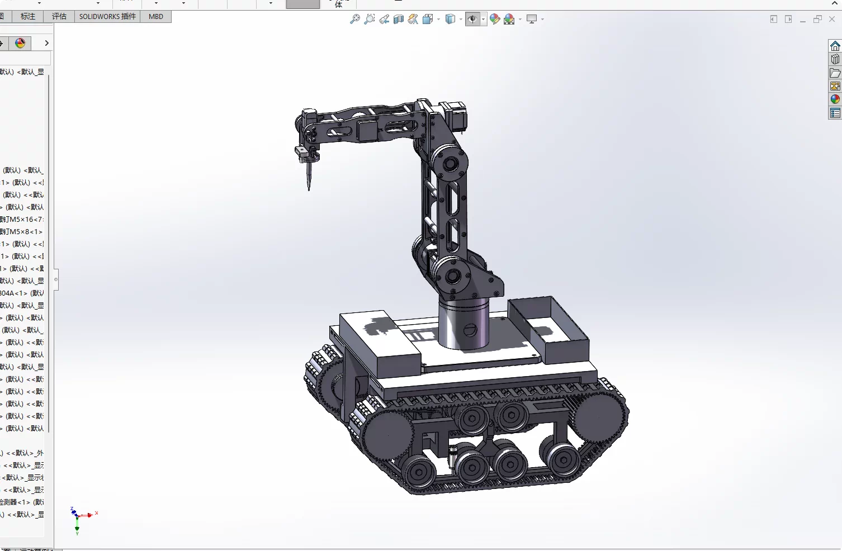This screenshot has height=551, width=842.
Task: Switch to DisplayManager color ball tab
Action: coord(20,43)
